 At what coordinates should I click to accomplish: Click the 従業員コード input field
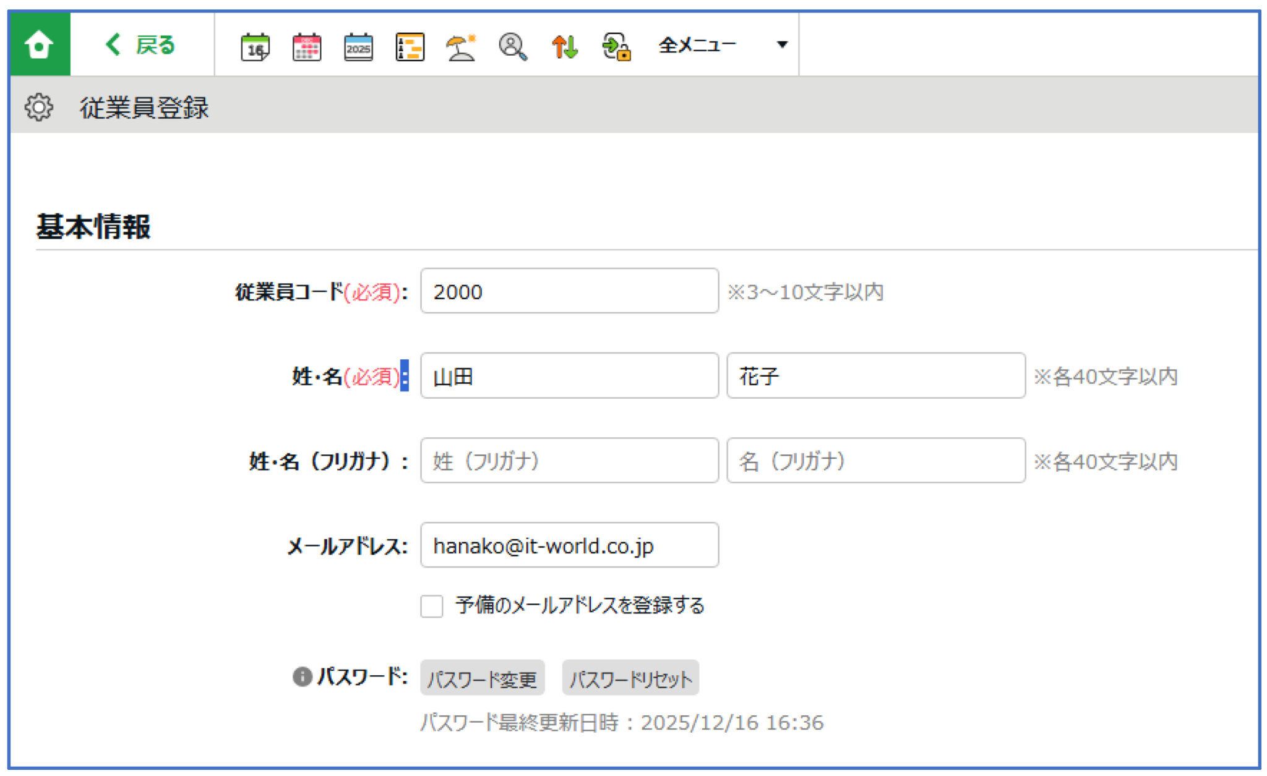coord(569,291)
